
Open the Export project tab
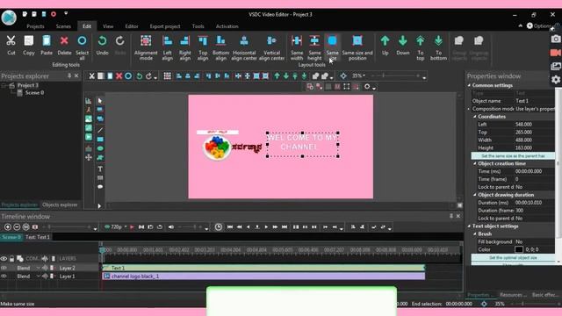coord(165,26)
